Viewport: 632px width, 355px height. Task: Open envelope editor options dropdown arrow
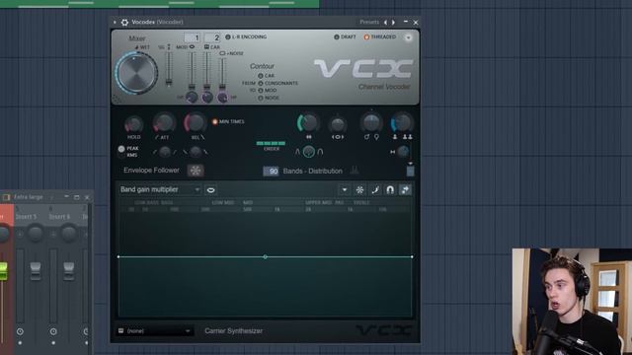(x=345, y=189)
